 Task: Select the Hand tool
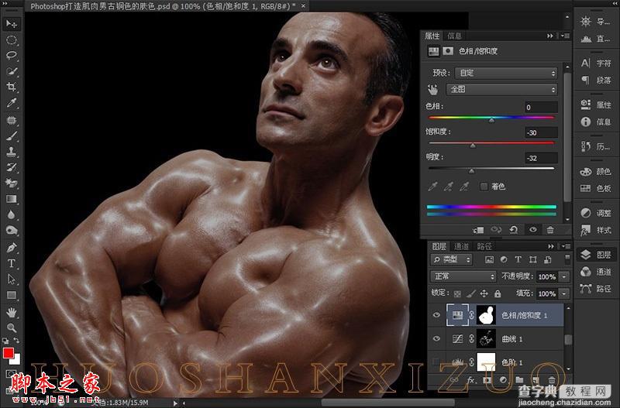pos(12,313)
